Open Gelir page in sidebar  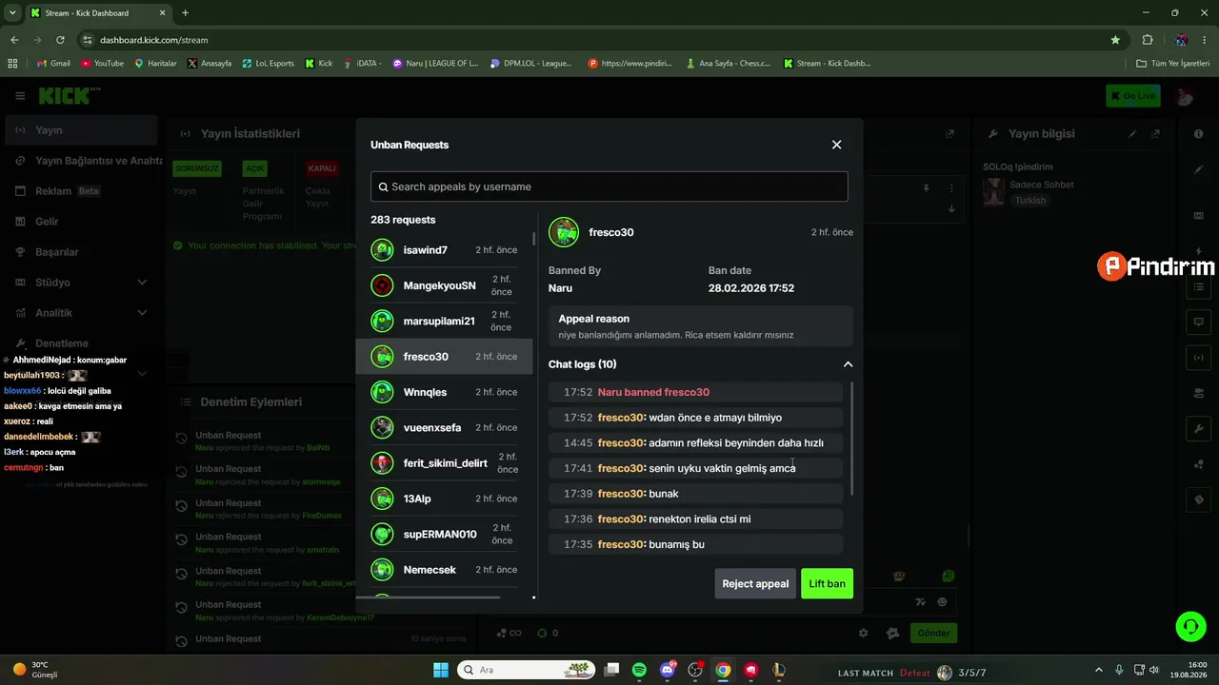point(81,222)
